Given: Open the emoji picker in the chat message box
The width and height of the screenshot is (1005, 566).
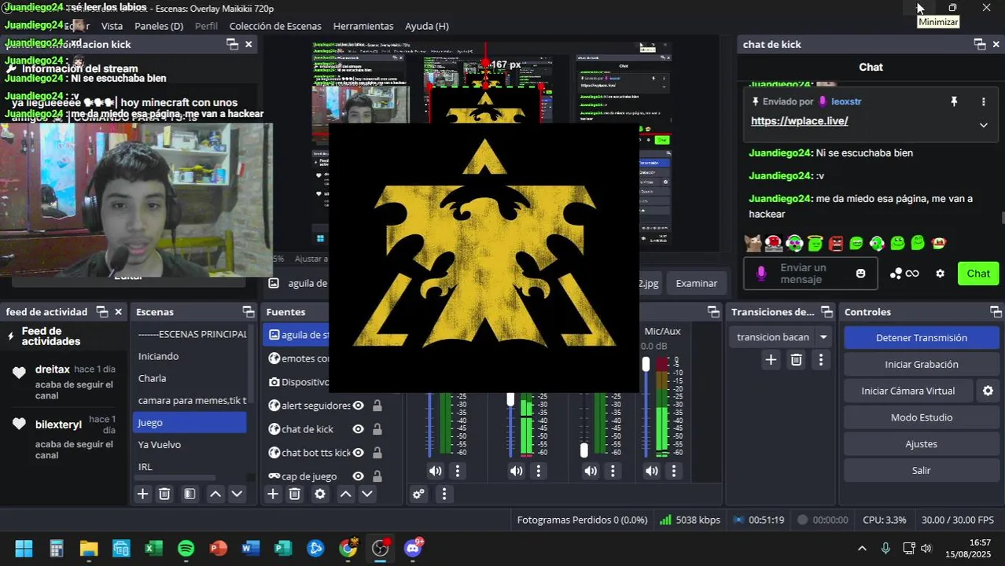Looking at the screenshot, I should 861,274.
